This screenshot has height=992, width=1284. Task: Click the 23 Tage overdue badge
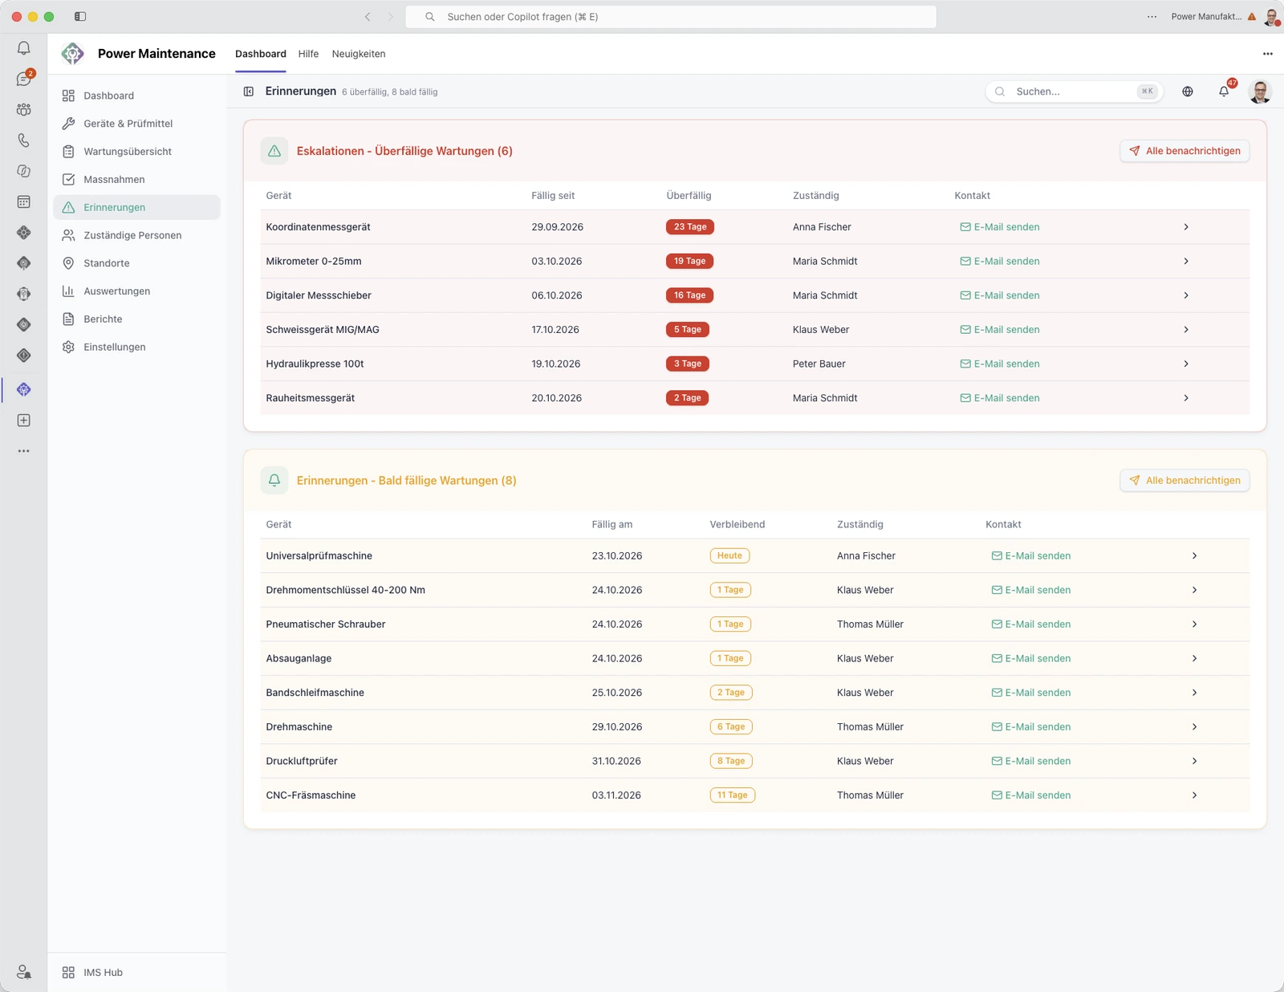click(690, 227)
